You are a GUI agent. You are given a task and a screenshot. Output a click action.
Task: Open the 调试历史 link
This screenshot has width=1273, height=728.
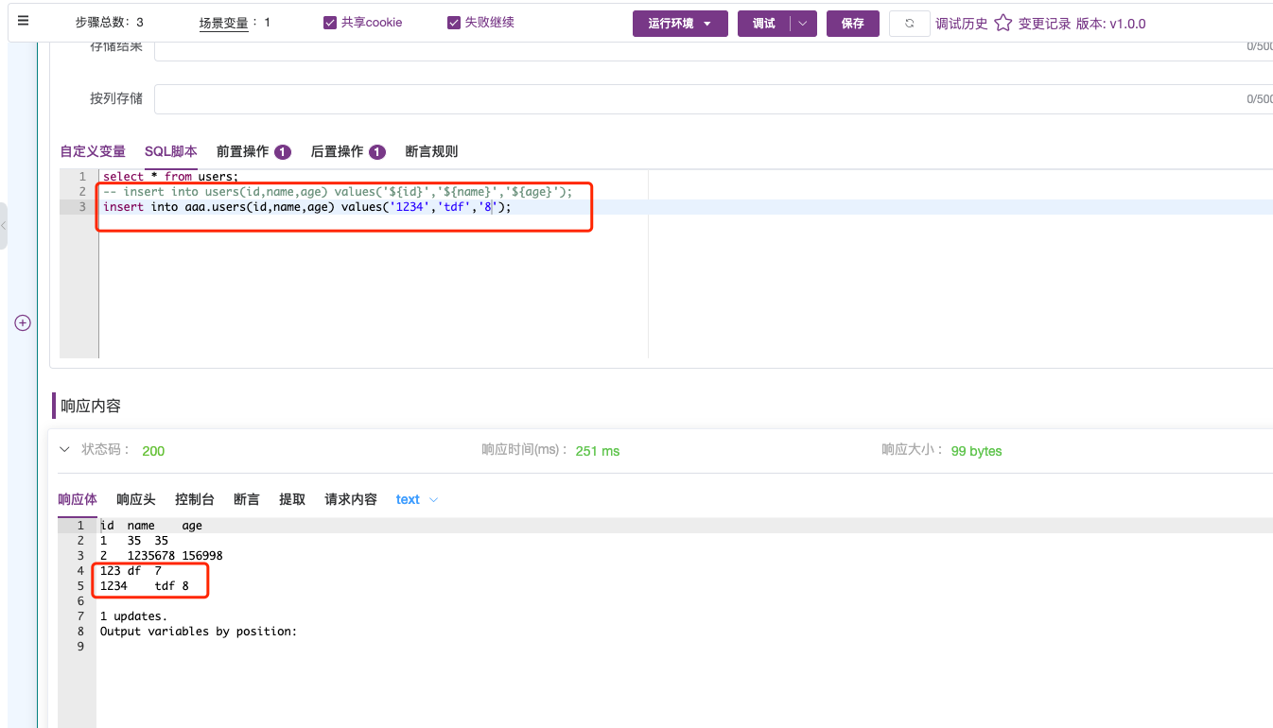[x=962, y=23]
